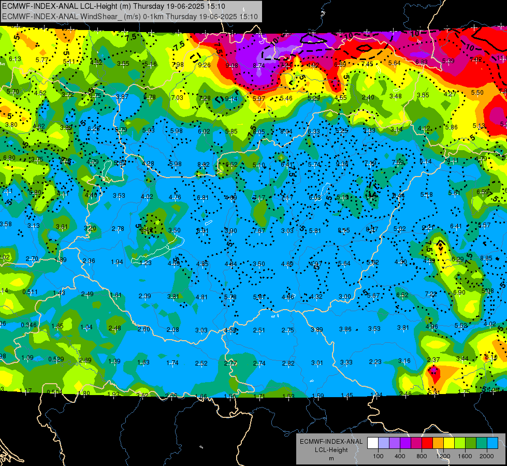Click the wind shear value '8.02'
This screenshot has height=466, width=507.
pos(204,165)
